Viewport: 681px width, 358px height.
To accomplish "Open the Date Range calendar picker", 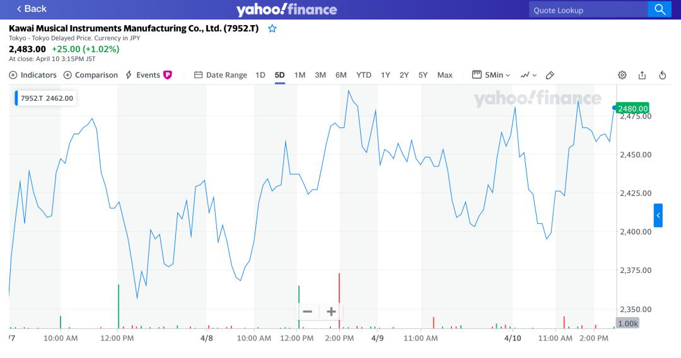I will coord(221,75).
